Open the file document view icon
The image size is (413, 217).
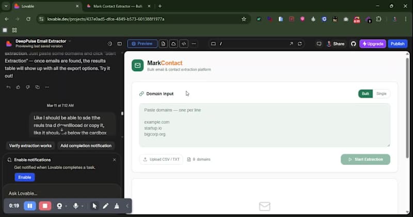[x=163, y=44]
